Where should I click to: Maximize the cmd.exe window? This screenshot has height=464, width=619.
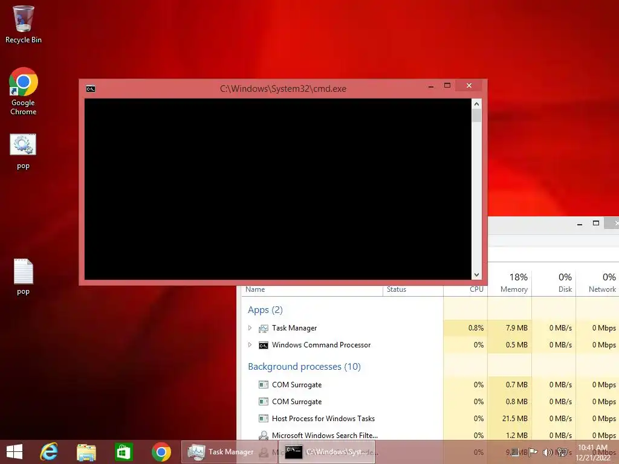tap(447, 86)
